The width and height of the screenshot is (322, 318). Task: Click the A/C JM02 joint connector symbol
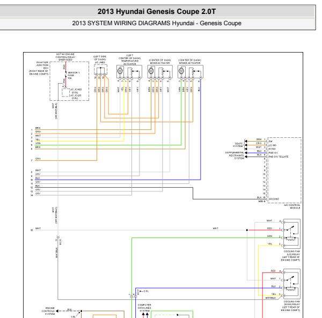[x=101, y=70]
